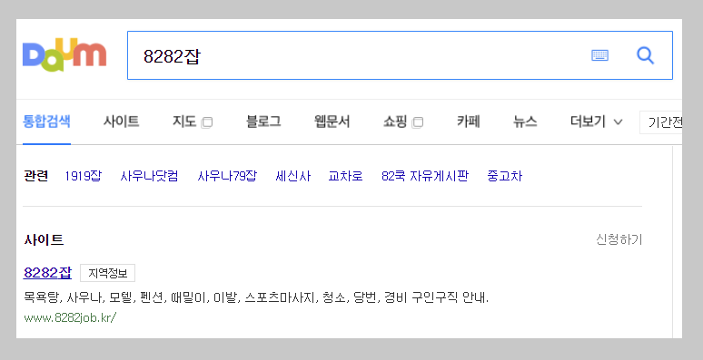
Task: Click the 신청하기 link
Action: click(619, 239)
